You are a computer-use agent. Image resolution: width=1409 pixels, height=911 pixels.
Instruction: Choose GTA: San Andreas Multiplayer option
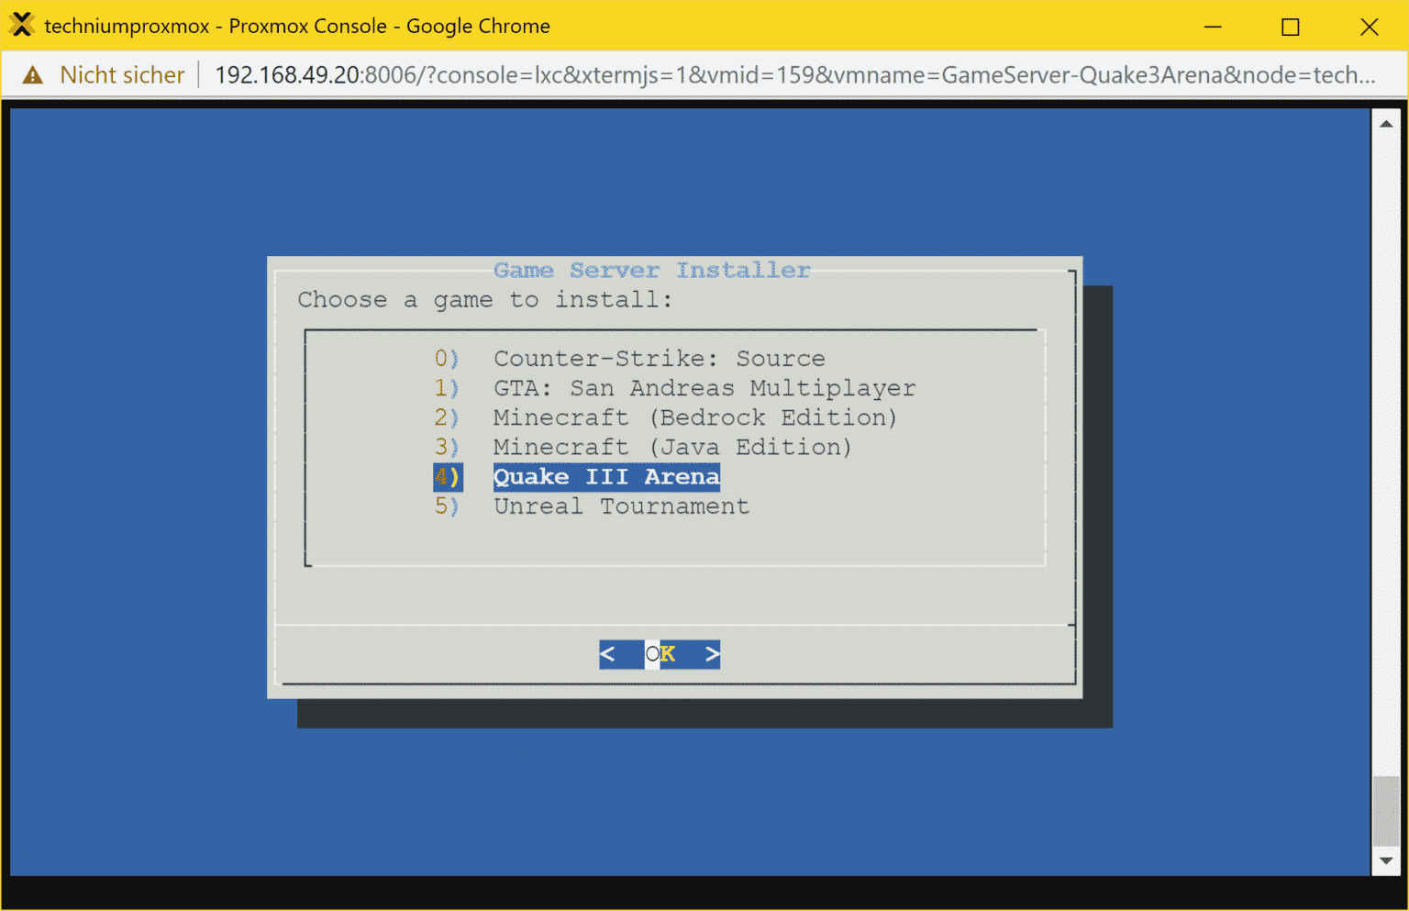(704, 388)
